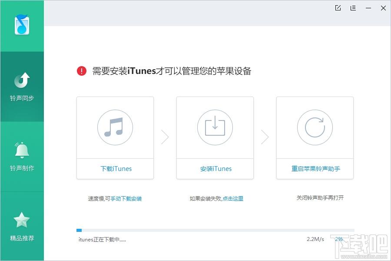Click the circular restart arrow icon

(x=315, y=127)
